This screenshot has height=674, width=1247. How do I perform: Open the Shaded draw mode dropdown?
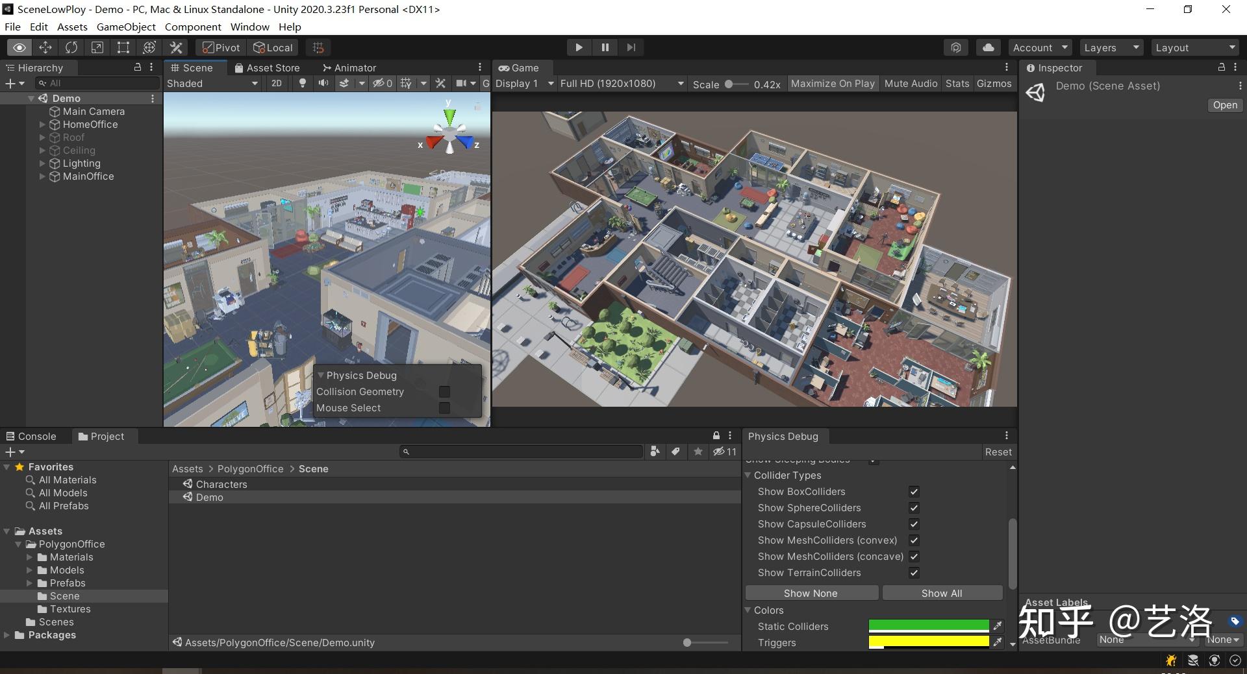click(212, 83)
